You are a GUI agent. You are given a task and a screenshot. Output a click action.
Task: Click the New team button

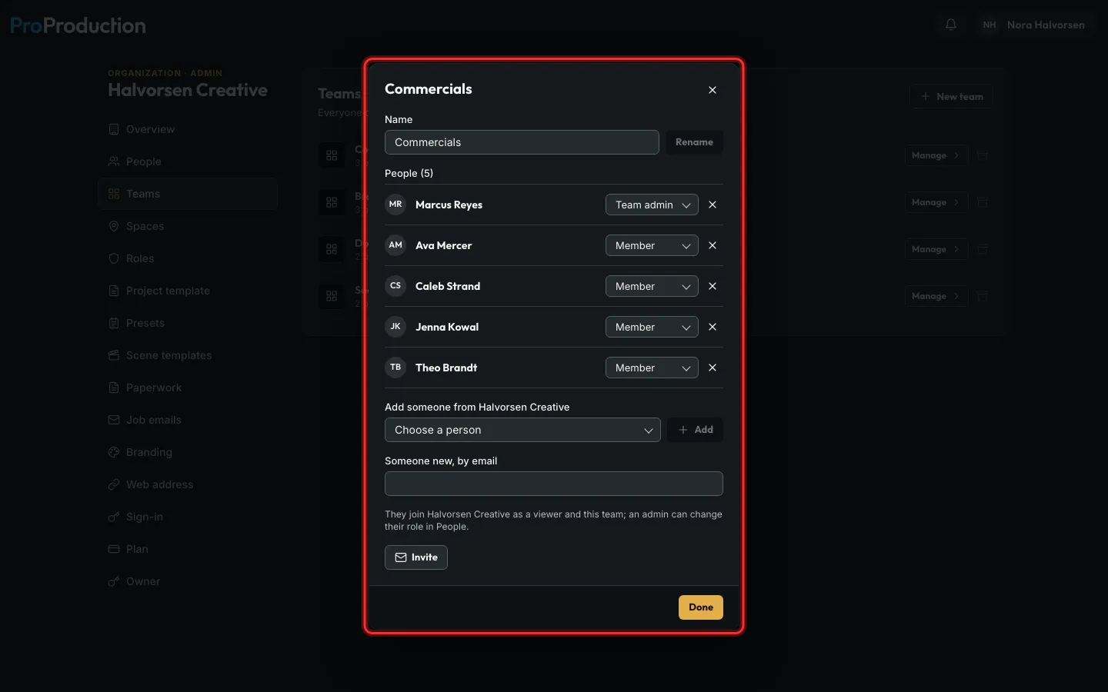pos(951,97)
